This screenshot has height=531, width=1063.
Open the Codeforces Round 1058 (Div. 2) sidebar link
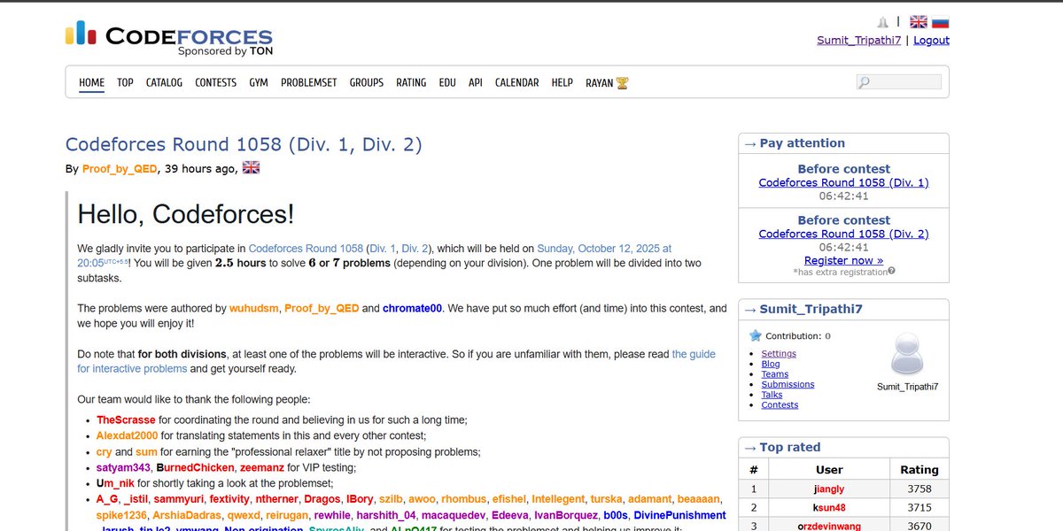843,234
